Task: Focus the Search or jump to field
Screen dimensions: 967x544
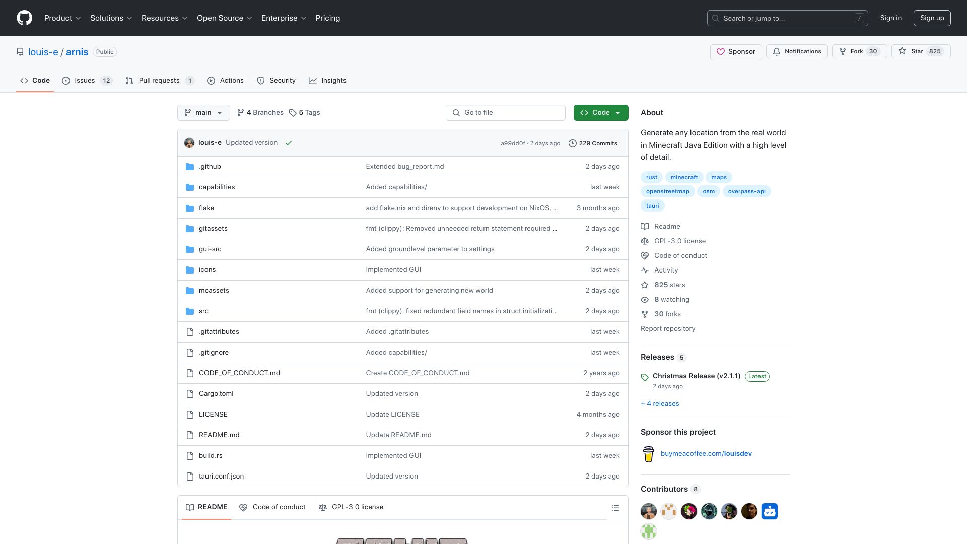Action: pos(788,18)
